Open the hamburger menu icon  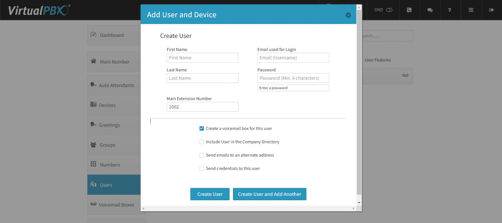[x=471, y=10]
